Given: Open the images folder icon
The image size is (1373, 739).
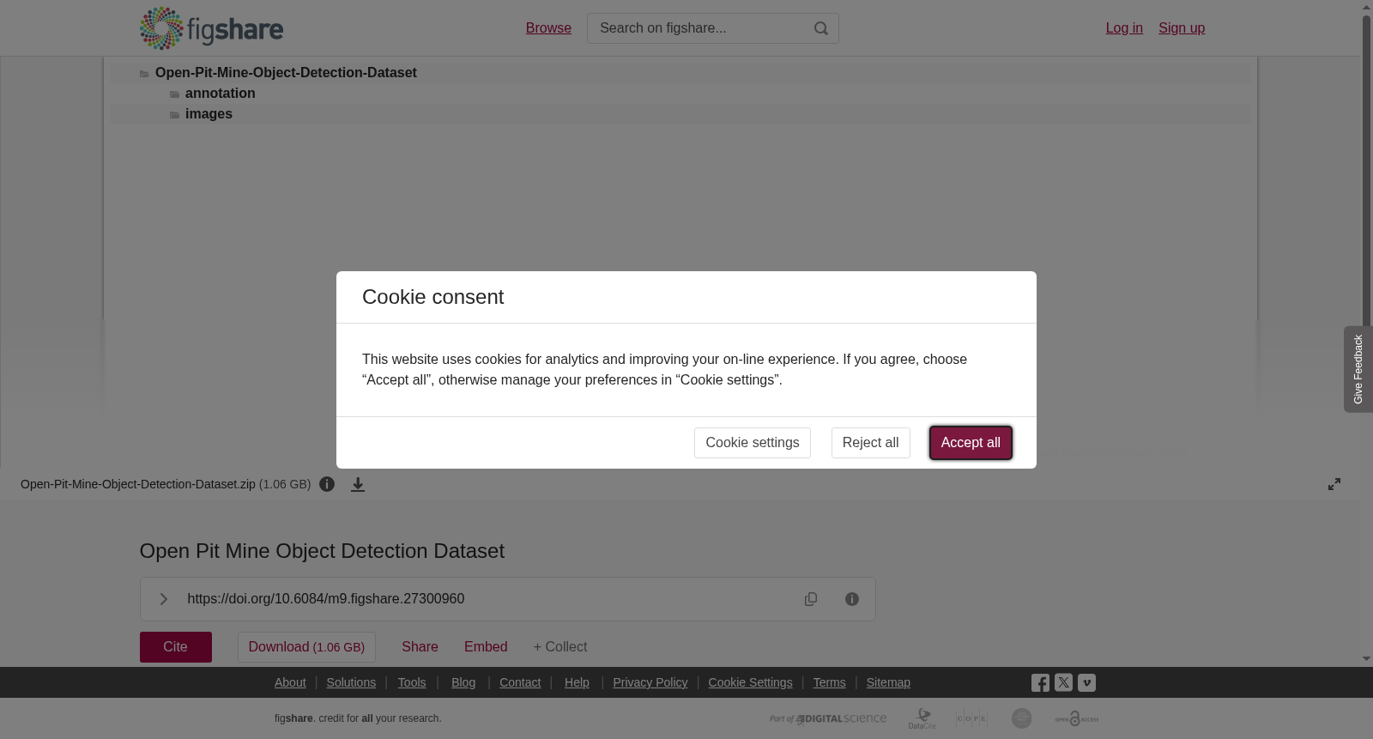Looking at the screenshot, I should tap(175, 115).
